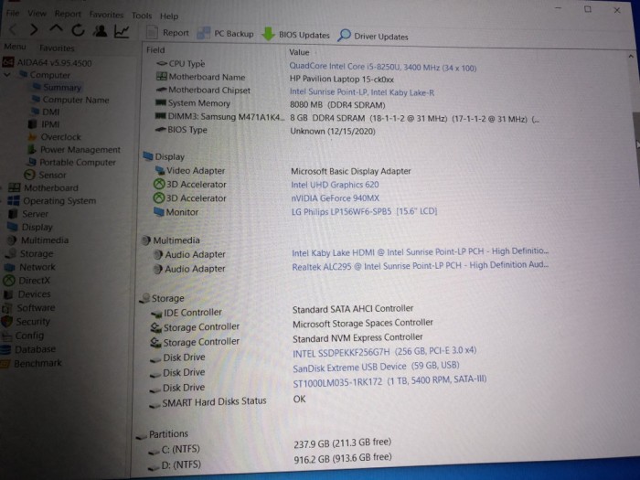The width and height of the screenshot is (640, 480).
Task: Click the Value column header
Action: point(299,52)
